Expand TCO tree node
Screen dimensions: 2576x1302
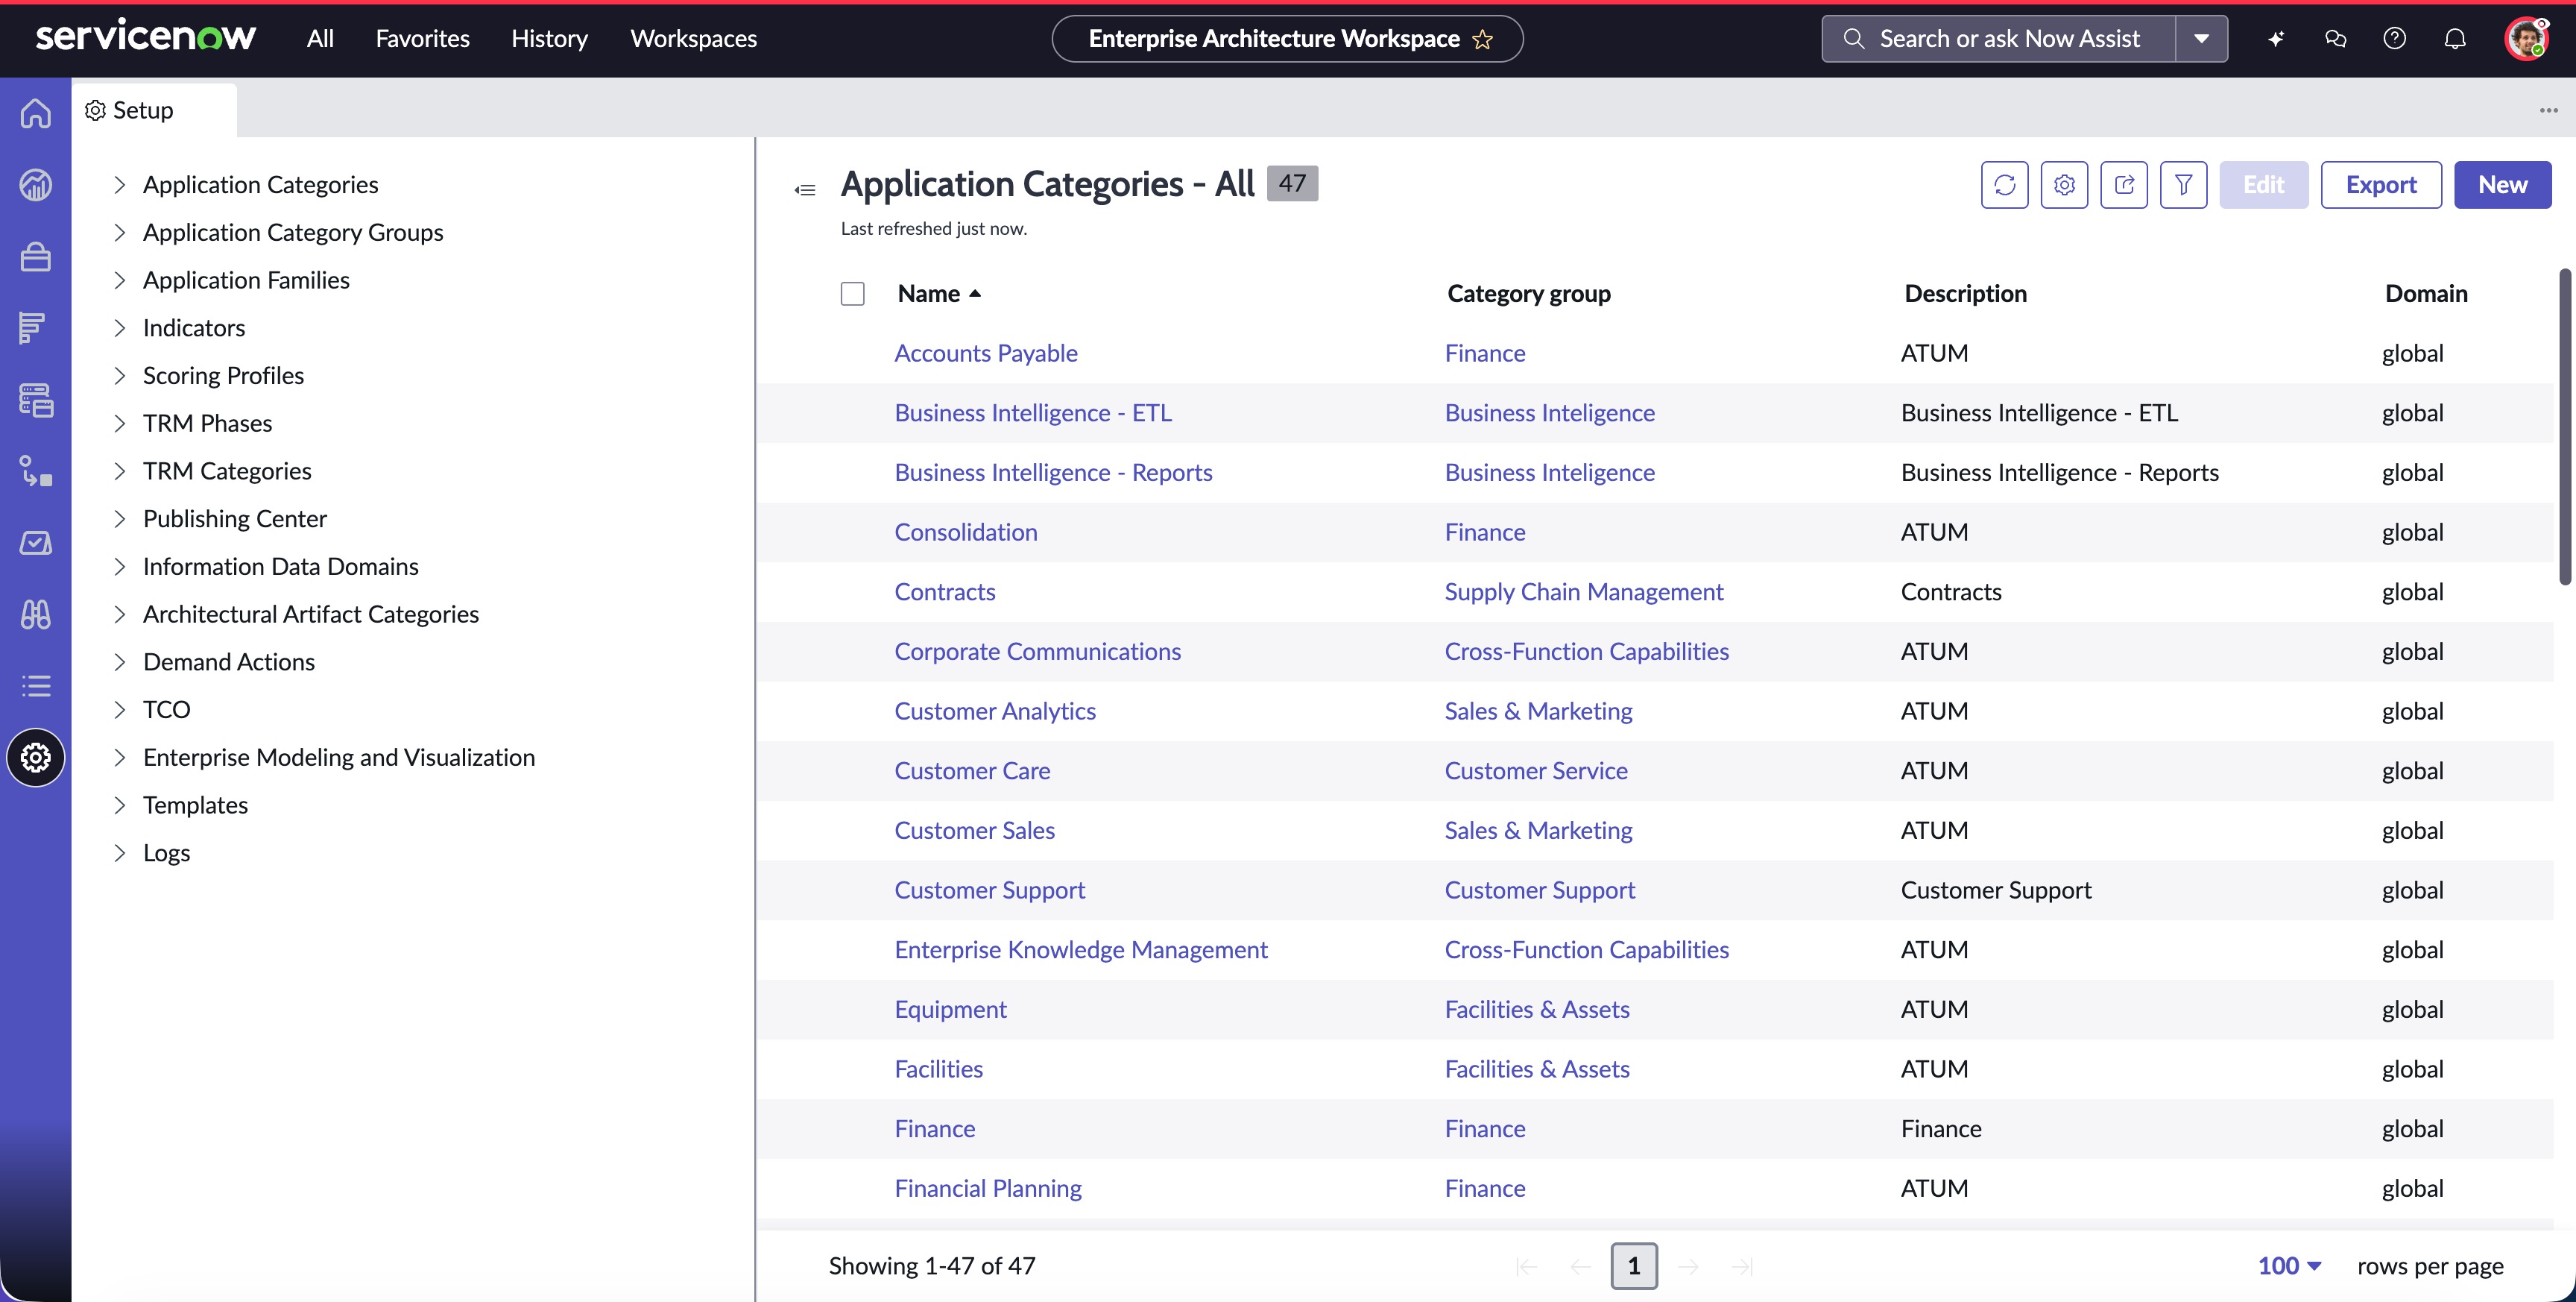pos(120,711)
